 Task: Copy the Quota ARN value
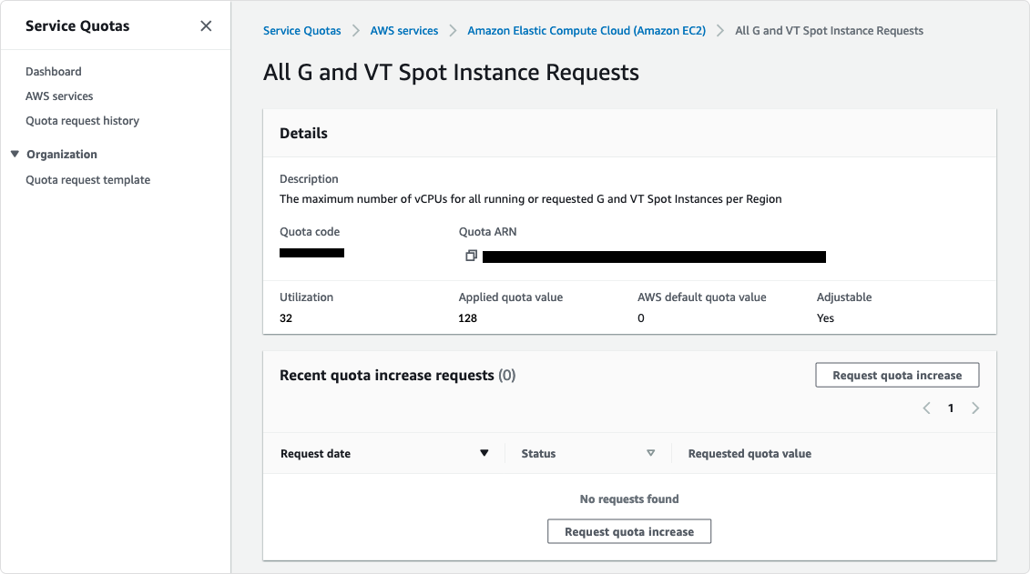pyautogui.click(x=471, y=256)
